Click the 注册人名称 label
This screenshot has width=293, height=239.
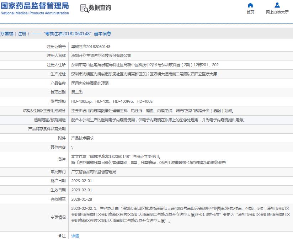tap(56, 55)
